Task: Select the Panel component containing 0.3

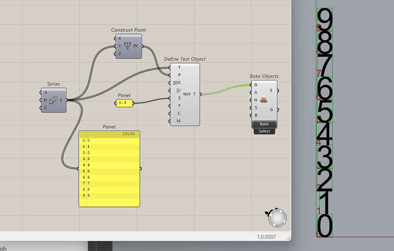Action: [x=124, y=103]
